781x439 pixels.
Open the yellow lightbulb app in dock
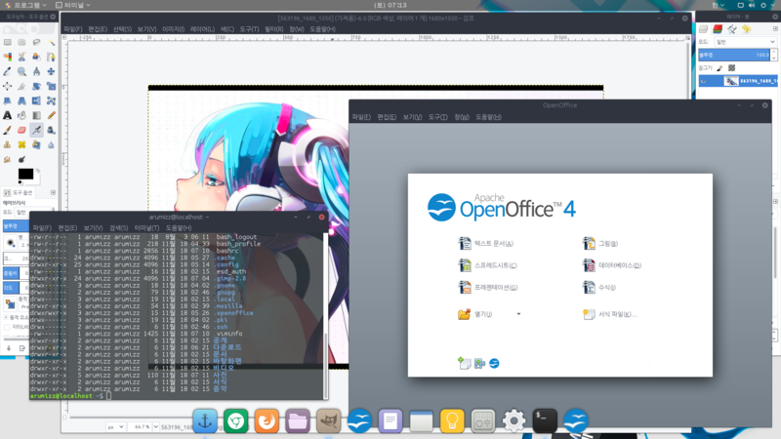pyautogui.click(x=452, y=421)
